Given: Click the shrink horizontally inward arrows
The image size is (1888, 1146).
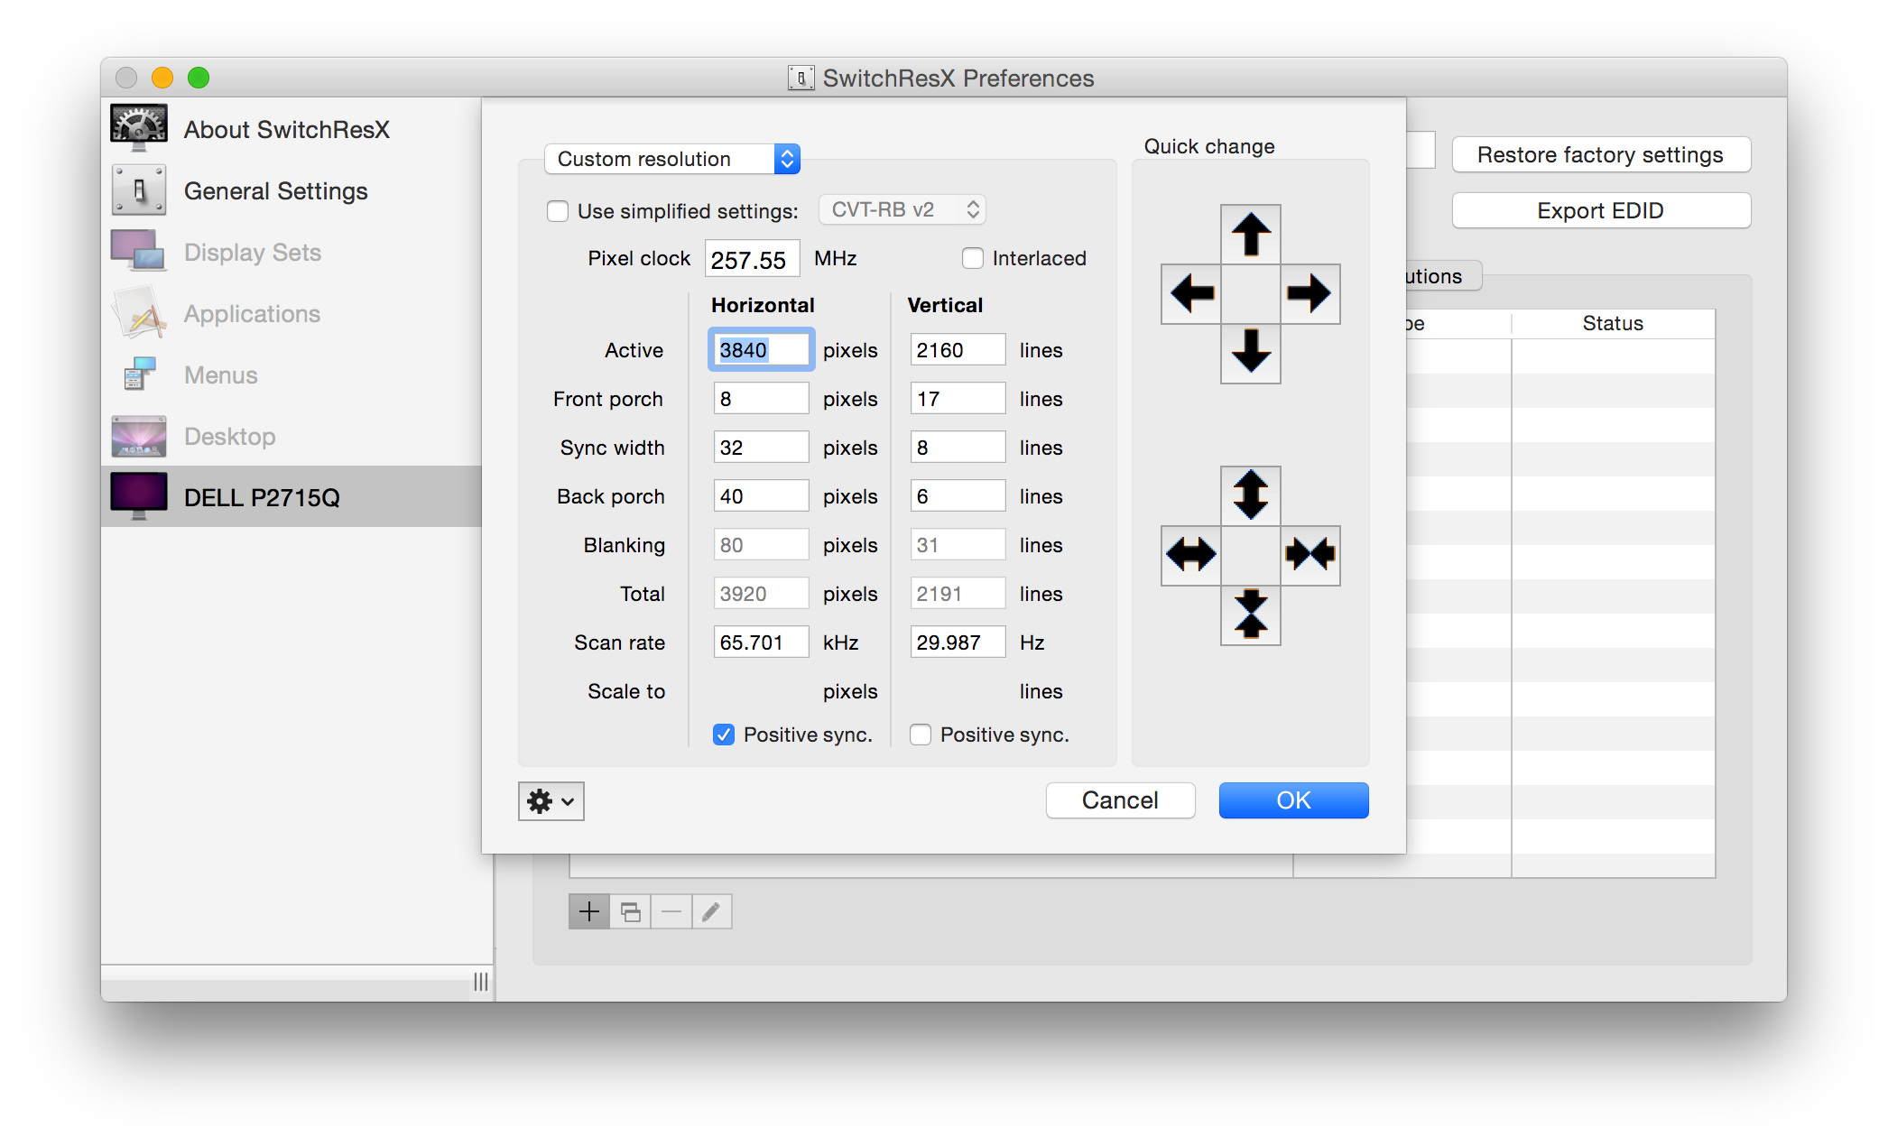Looking at the screenshot, I should point(1310,555).
